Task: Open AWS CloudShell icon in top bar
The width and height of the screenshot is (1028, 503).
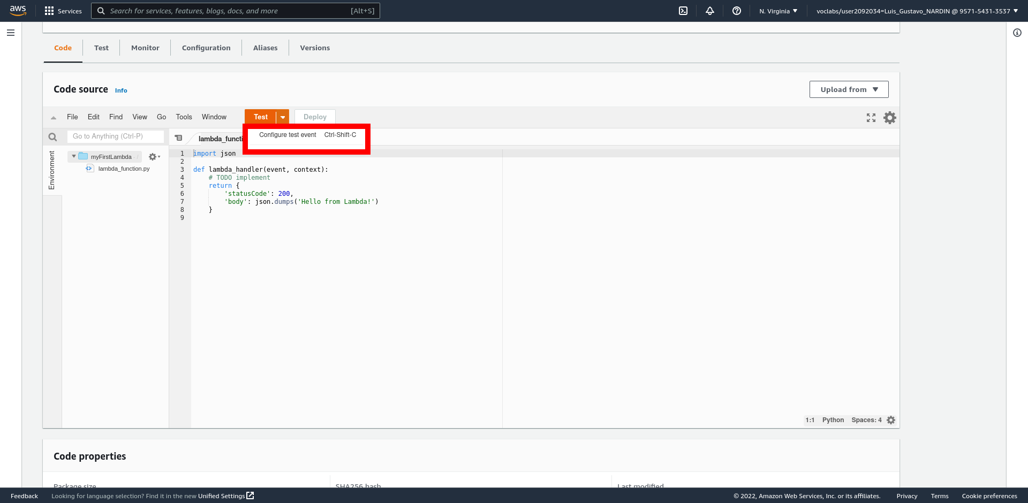Action: click(683, 11)
